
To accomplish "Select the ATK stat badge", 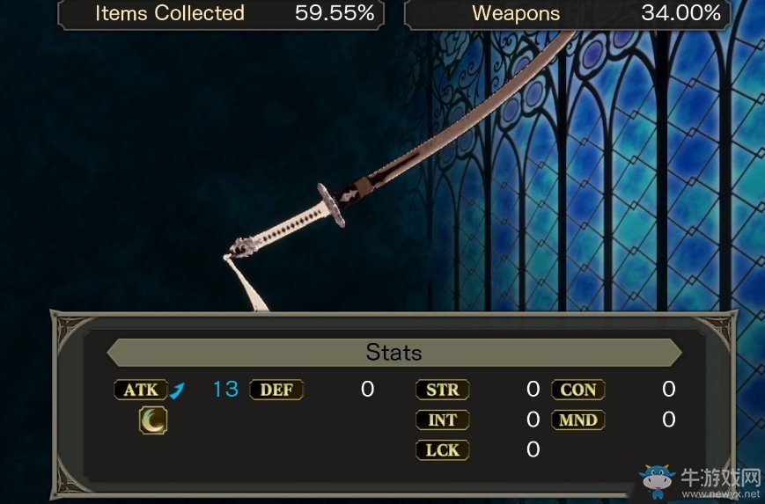I will coord(141,390).
